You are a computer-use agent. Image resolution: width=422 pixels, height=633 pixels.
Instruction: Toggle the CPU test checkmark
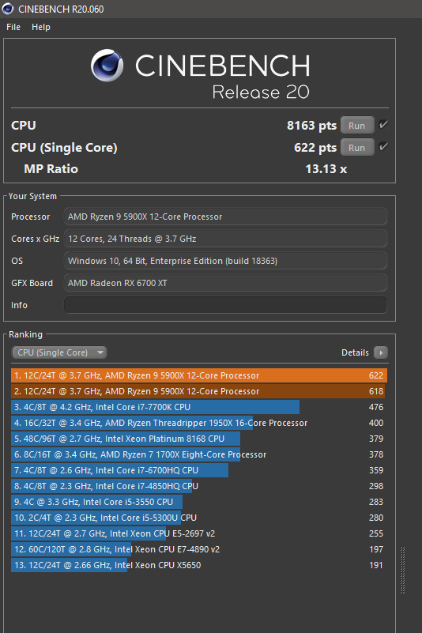point(383,125)
